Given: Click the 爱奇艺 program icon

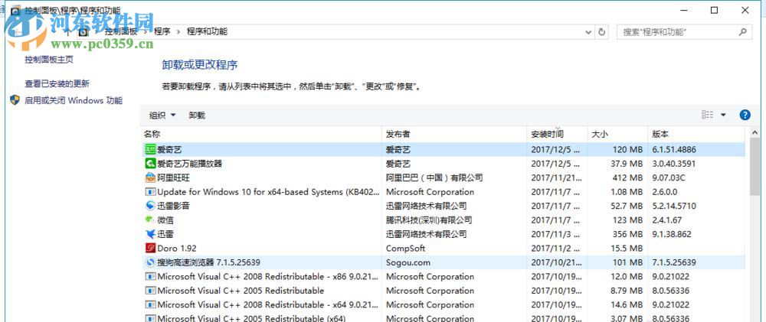Looking at the screenshot, I should click(150, 150).
